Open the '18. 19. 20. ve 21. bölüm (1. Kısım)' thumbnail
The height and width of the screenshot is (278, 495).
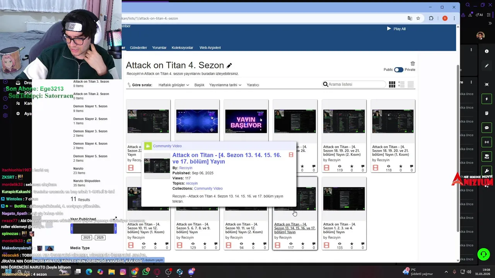pos(393,121)
